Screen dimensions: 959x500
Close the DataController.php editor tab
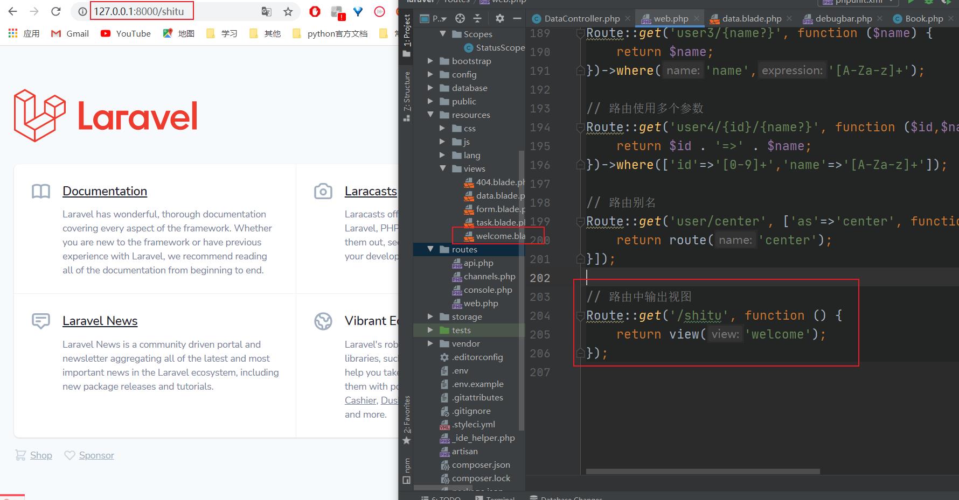point(628,18)
